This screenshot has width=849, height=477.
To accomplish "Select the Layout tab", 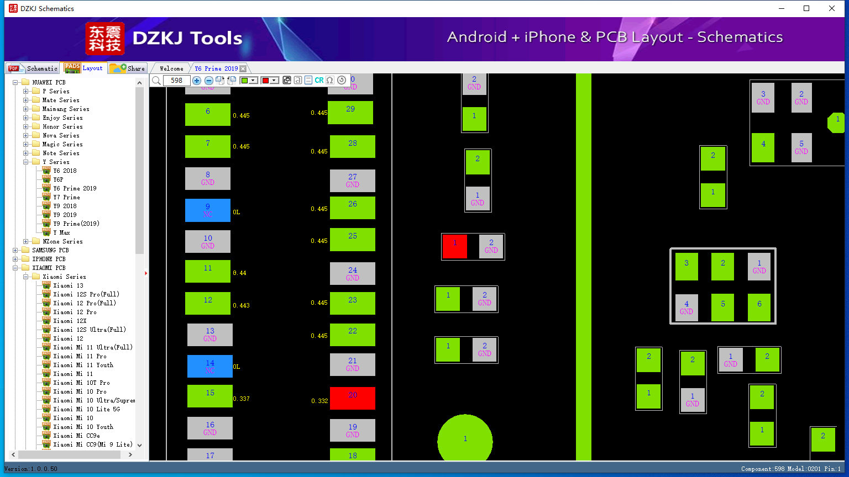I will coord(84,68).
